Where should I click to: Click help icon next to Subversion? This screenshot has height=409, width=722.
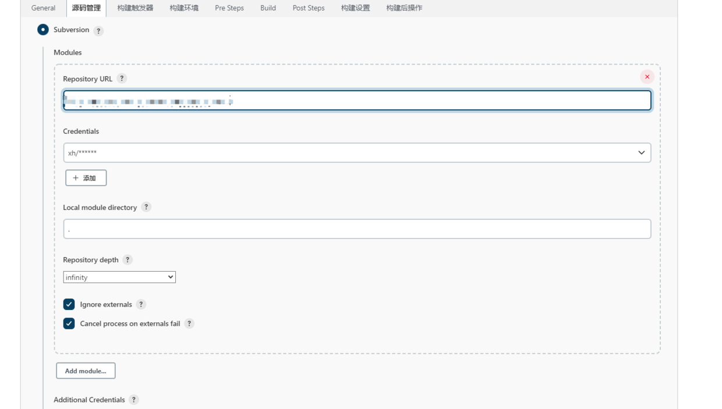point(98,31)
